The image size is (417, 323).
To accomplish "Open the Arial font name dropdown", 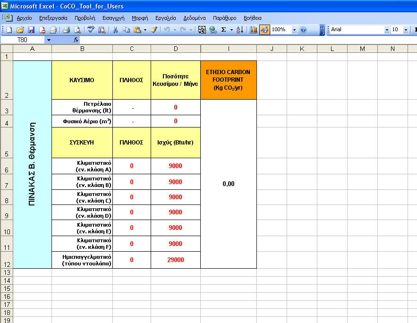I will (387, 30).
